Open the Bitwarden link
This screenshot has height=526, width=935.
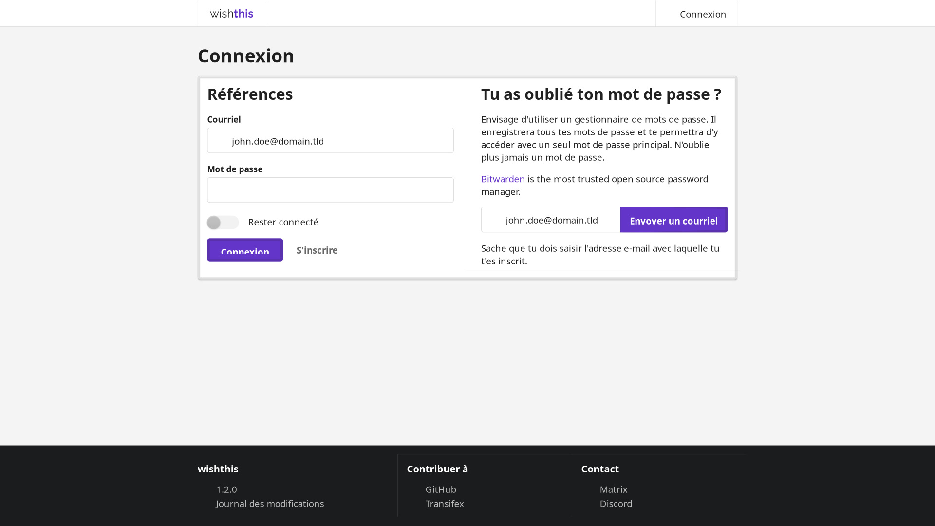pos(503,179)
